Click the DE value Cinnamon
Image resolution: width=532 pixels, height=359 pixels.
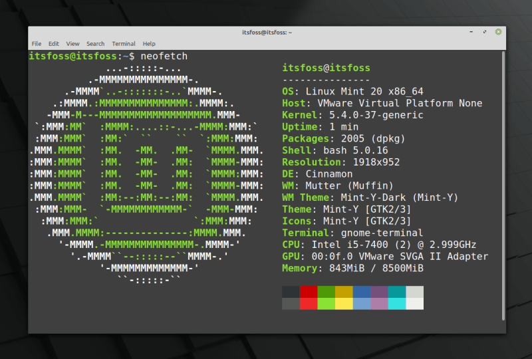(x=329, y=174)
